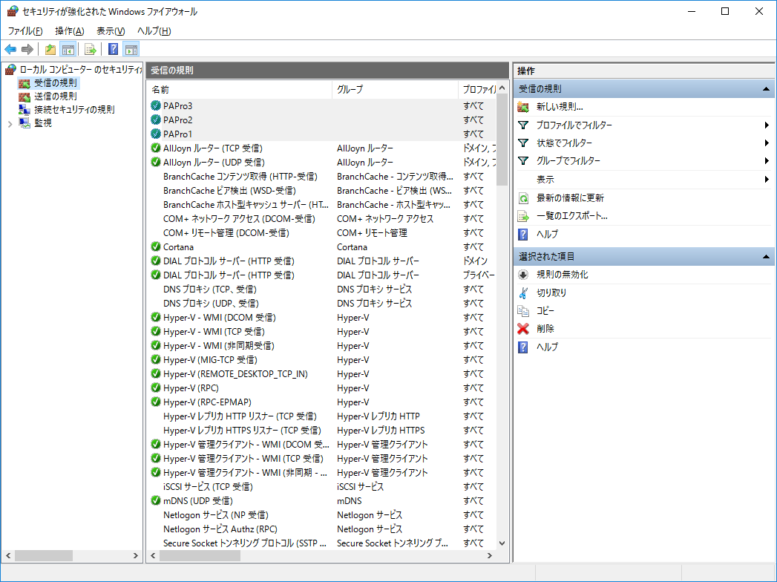Click the blue help toolbar icon
This screenshot has height=582, width=777.
114,50
